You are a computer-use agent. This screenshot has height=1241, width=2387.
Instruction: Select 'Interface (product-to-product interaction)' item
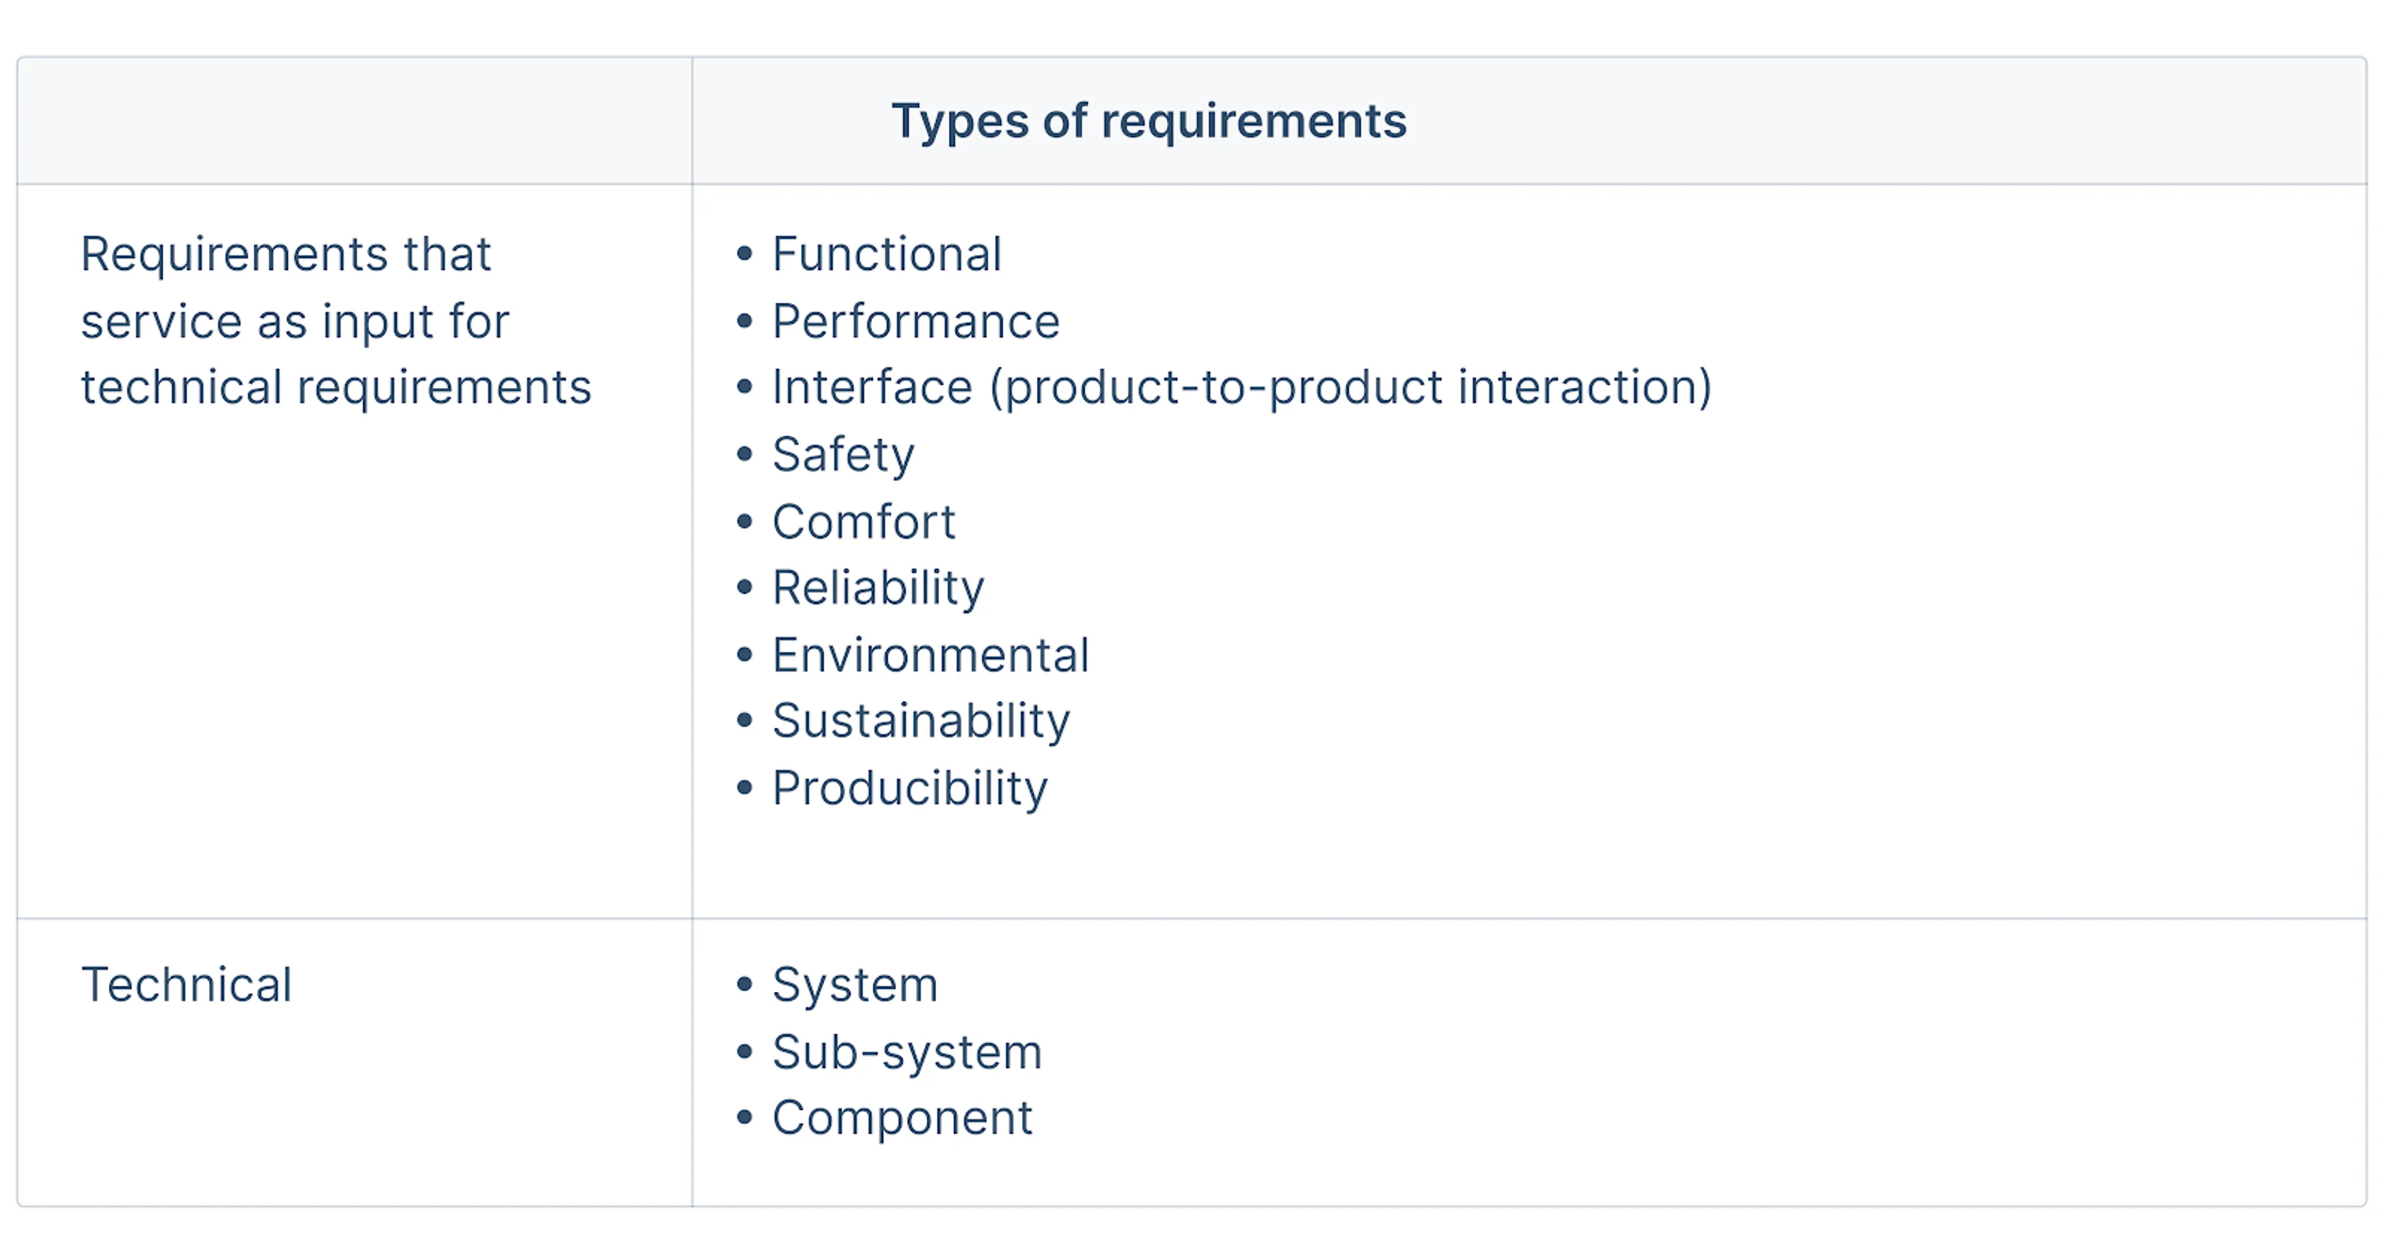tap(1242, 387)
